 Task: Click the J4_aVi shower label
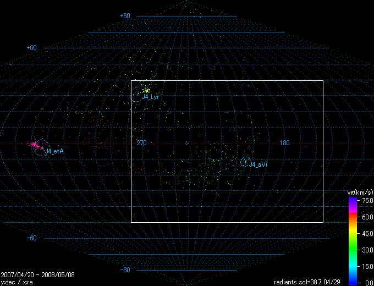point(258,164)
